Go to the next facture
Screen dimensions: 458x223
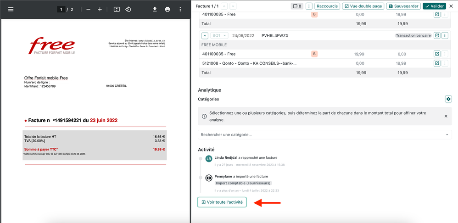point(233,6)
